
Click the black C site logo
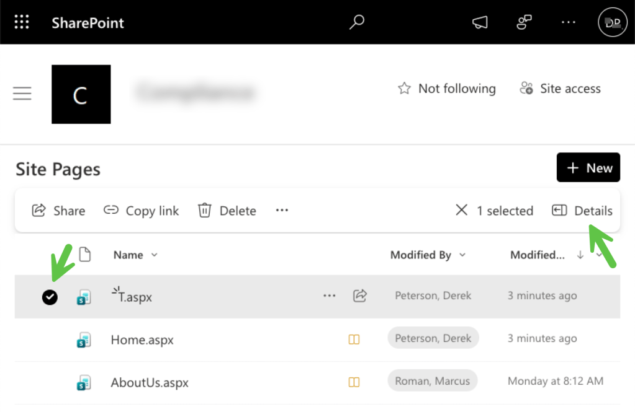tap(81, 94)
